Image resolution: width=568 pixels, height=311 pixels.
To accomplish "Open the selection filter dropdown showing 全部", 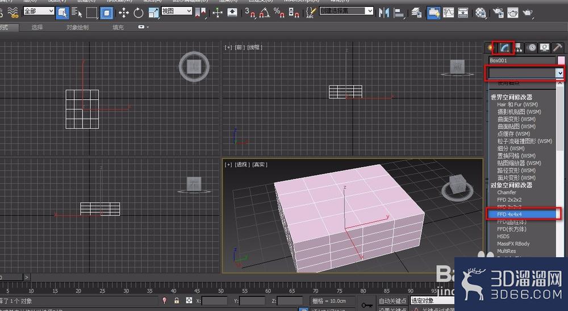I will [39, 11].
